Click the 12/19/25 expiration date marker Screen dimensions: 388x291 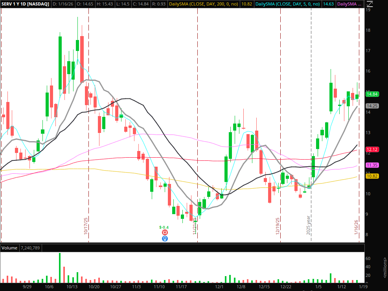click(x=278, y=226)
